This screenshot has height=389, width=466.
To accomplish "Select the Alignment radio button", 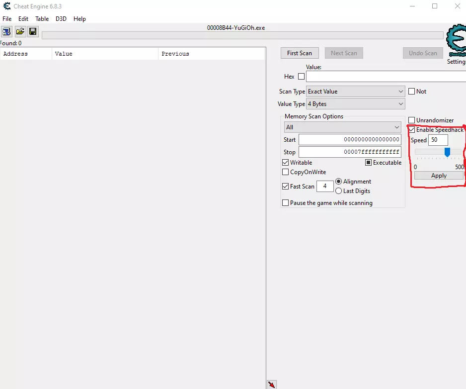I will (x=338, y=181).
